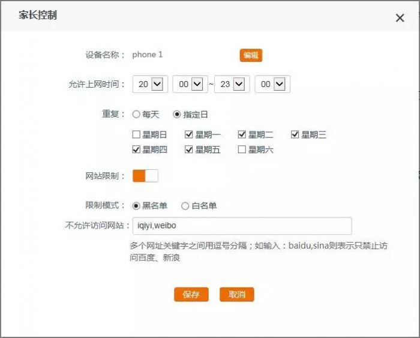Viewport: 420px width, 338px height.
Task: Select the 指定日 repeat option
Action: (177, 114)
